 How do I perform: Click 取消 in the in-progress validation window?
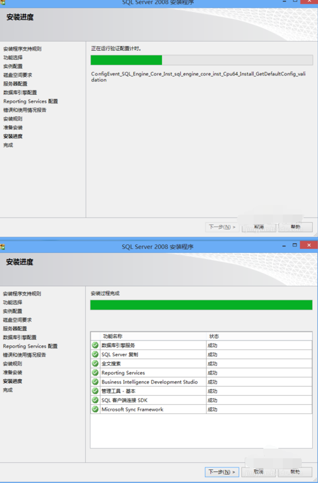click(259, 227)
